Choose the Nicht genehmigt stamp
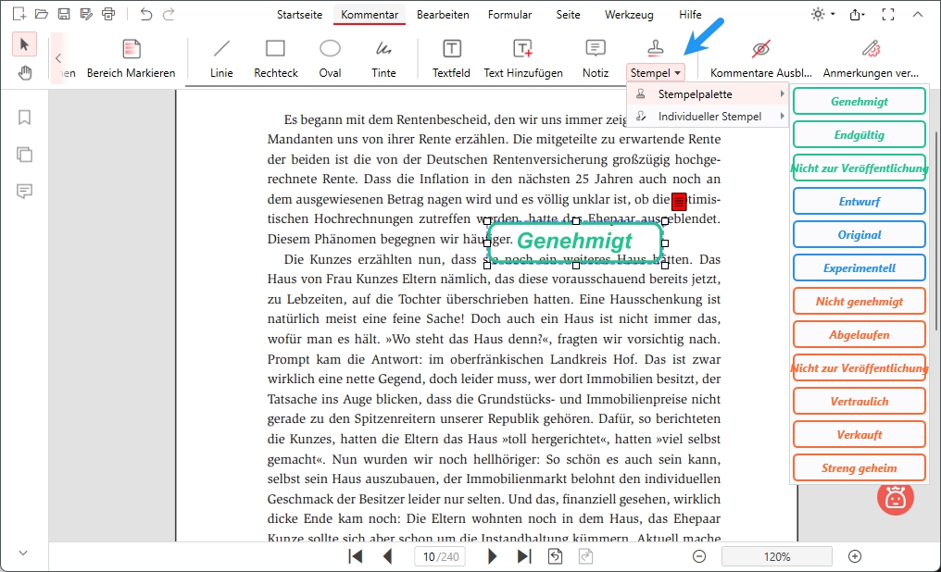The height and width of the screenshot is (572, 941). point(859,301)
